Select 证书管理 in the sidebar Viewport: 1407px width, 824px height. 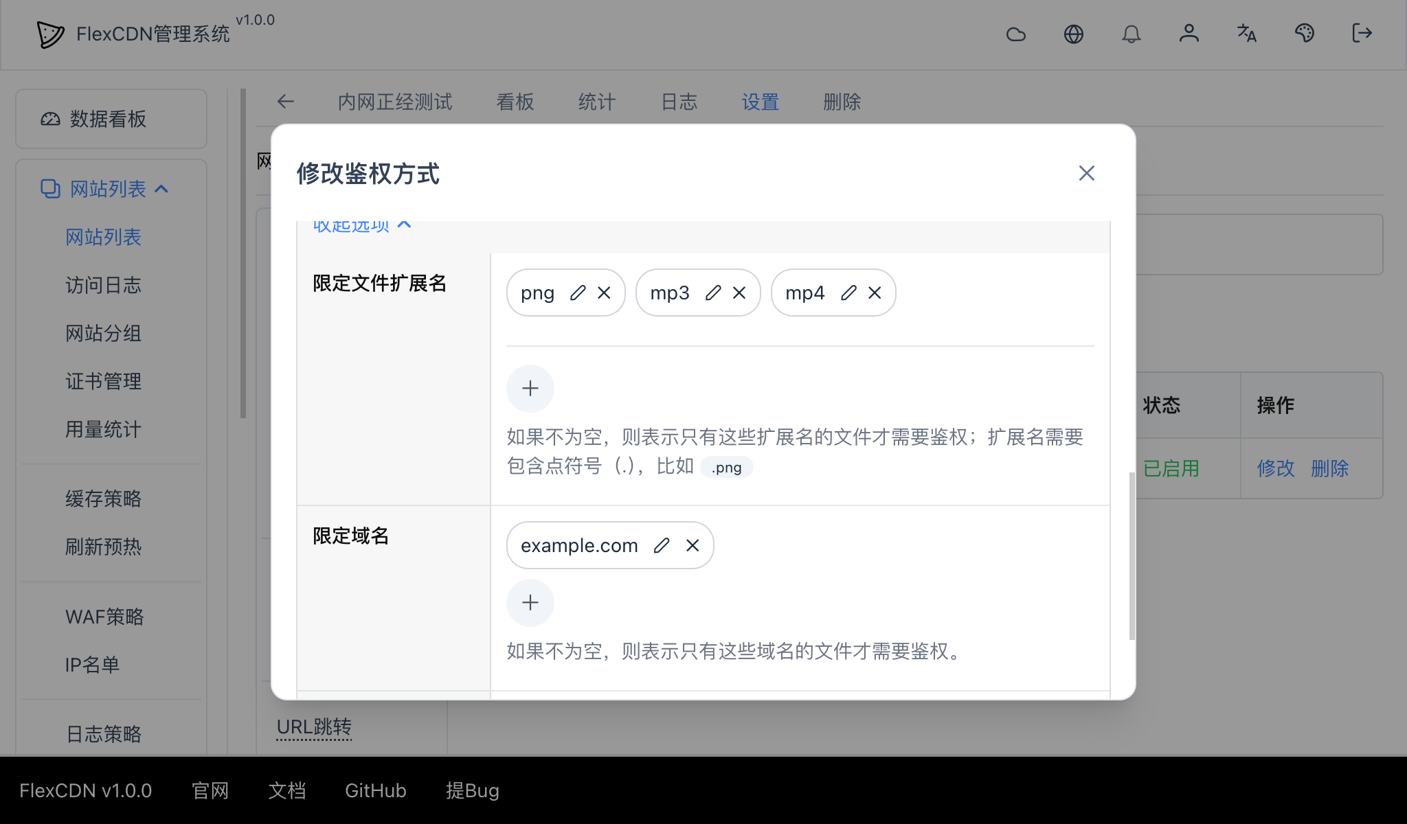point(103,382)
